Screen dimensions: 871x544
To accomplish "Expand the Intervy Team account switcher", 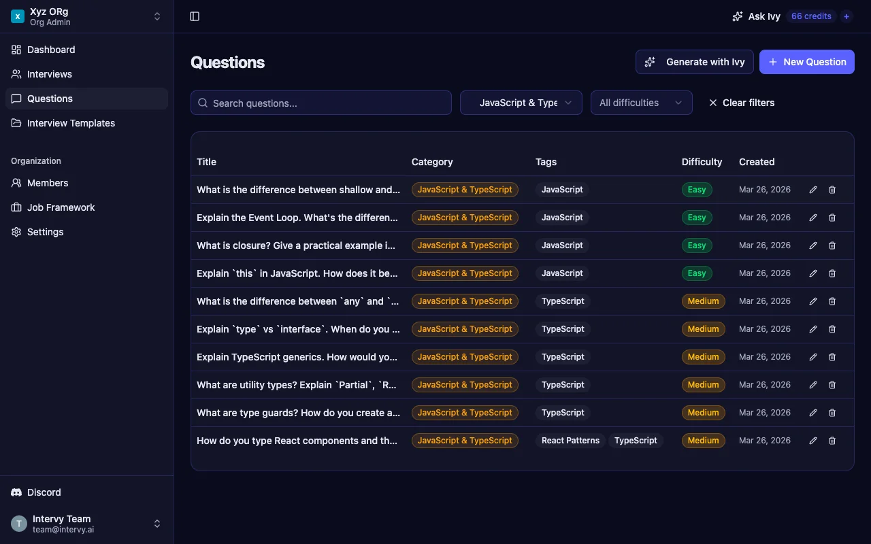I will 157,523.
